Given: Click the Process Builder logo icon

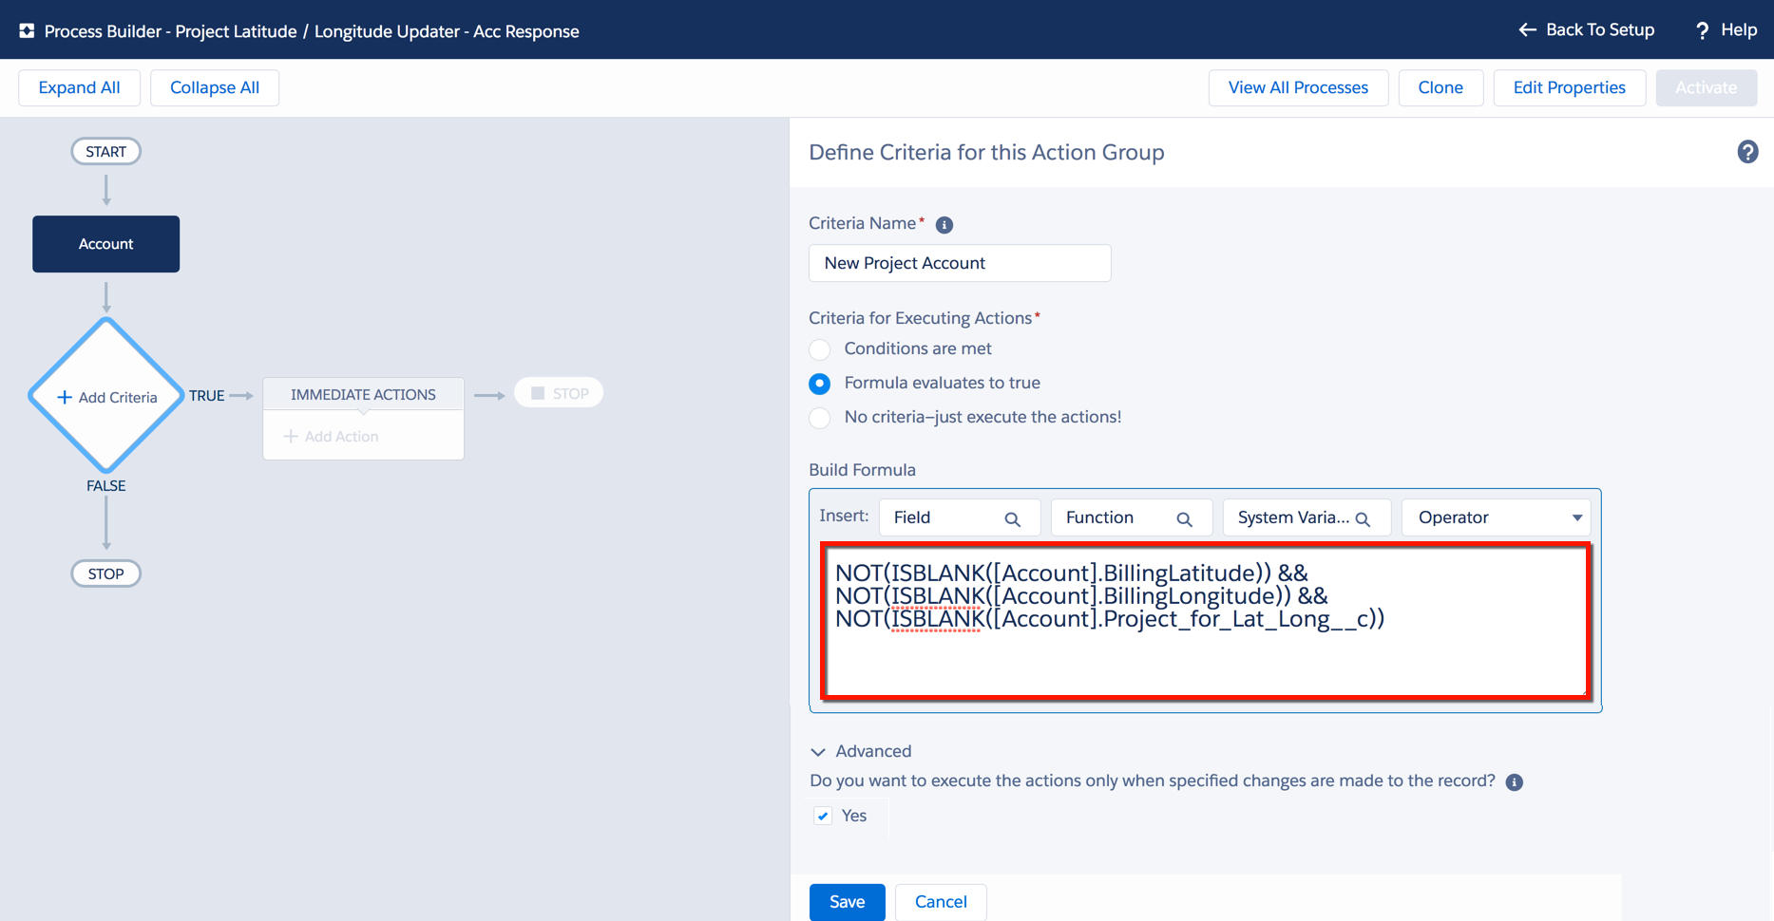Looking at the screenshot, I should tap(27, 30).
